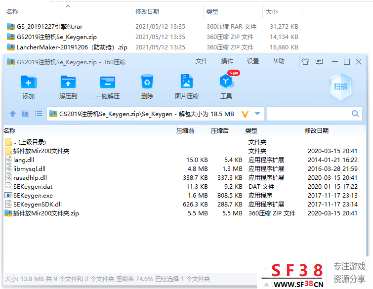Open the feedback message icon in title bar

[x=319, y=62]
